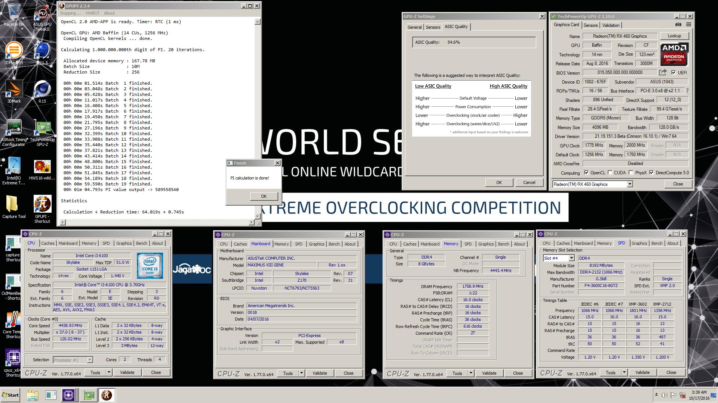Viewport: 718px width, 403px height.
Task: Expand Tools arrow in CPU-Z Mainboard window
Action: pos(301,373)
